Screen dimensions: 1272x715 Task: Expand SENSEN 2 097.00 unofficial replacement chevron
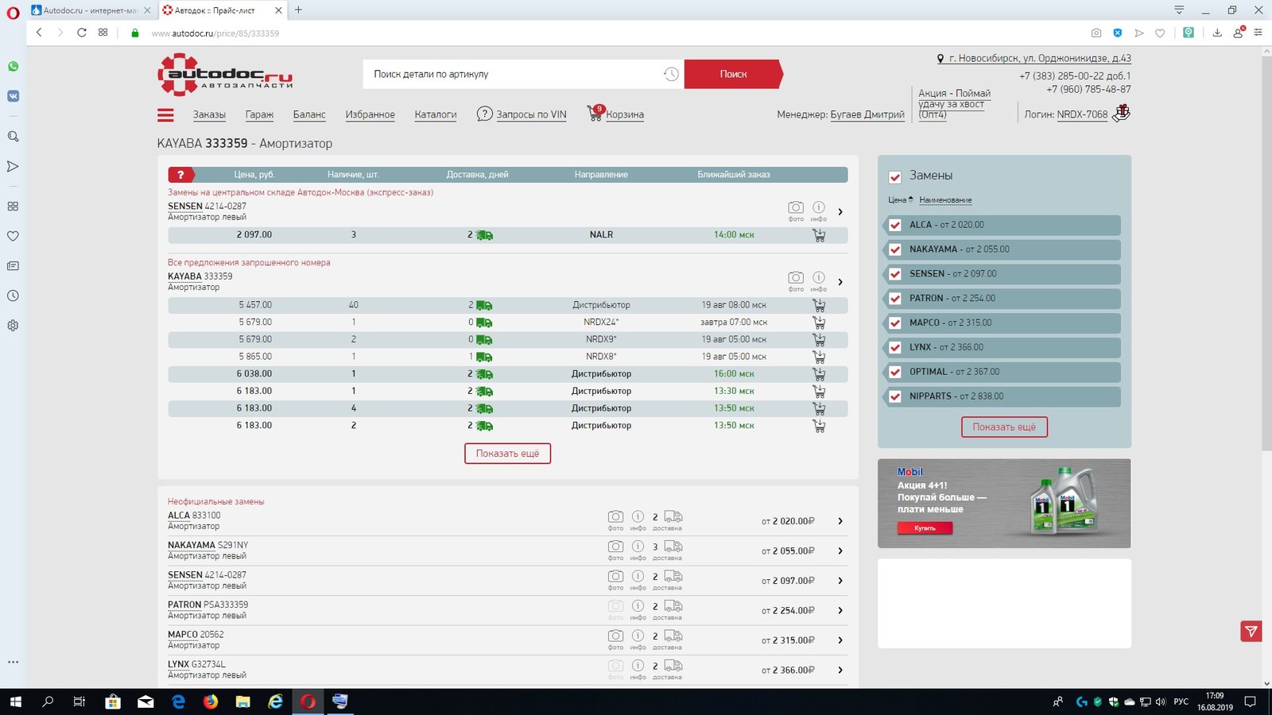click(x=840, y=581)
